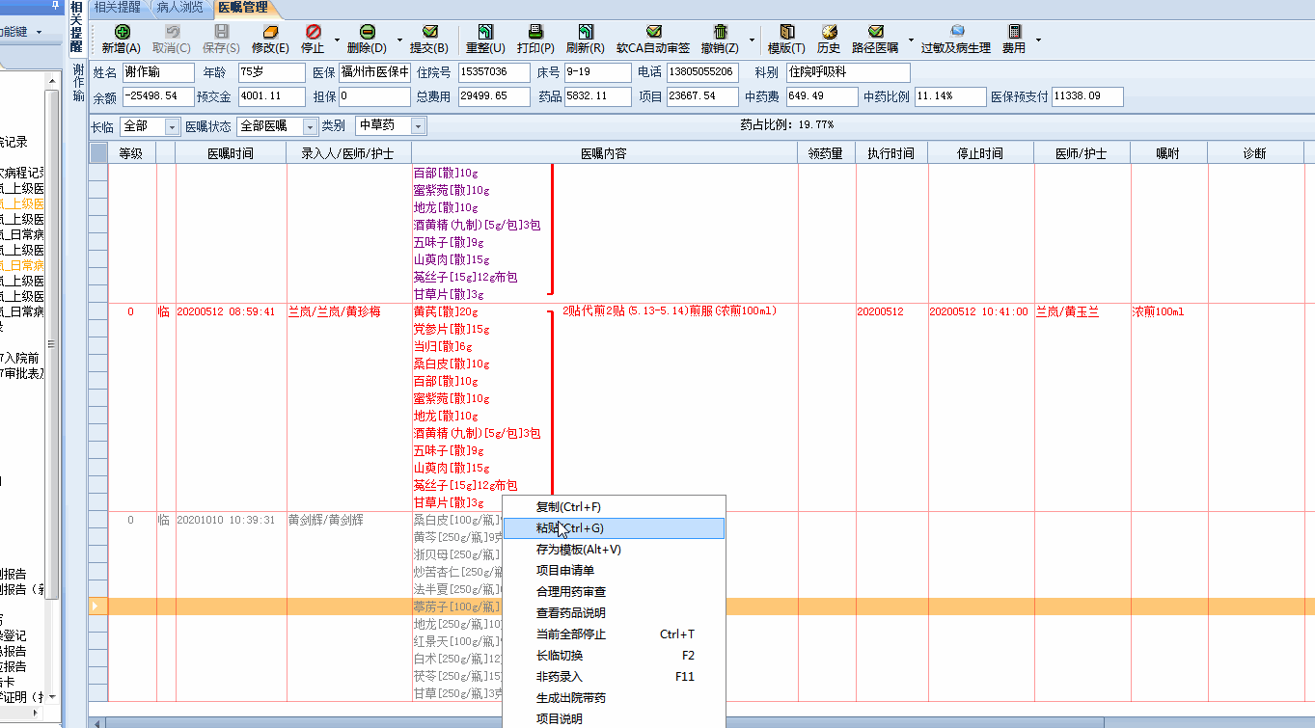1315x728 pixels.
Task: Click the 停止时间 column header
Action: pyautogui.click(x=981, y=153)
